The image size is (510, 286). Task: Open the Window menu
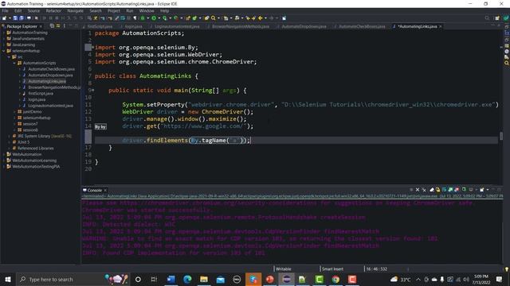point(147,10)
